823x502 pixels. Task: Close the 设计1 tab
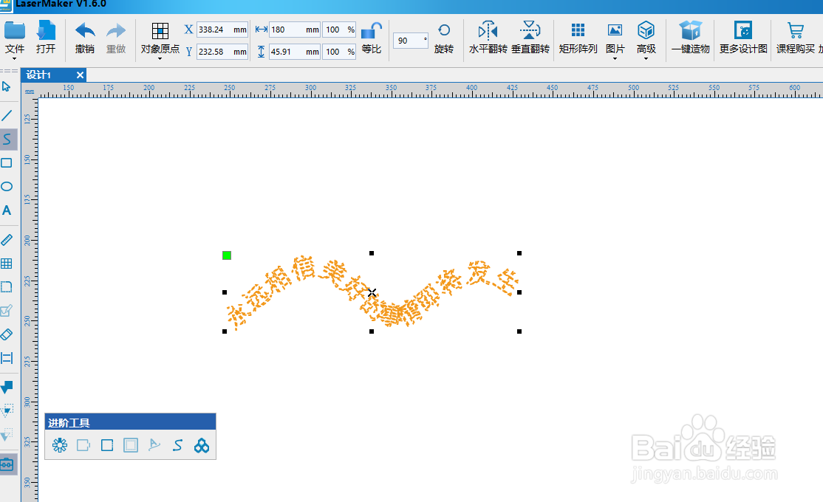click(x=80, y=75)
